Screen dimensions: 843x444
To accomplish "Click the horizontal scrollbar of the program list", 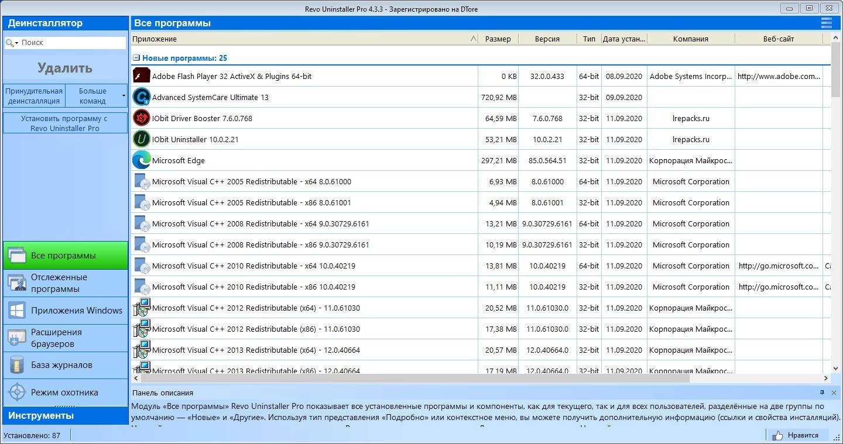I will [414, 378].
